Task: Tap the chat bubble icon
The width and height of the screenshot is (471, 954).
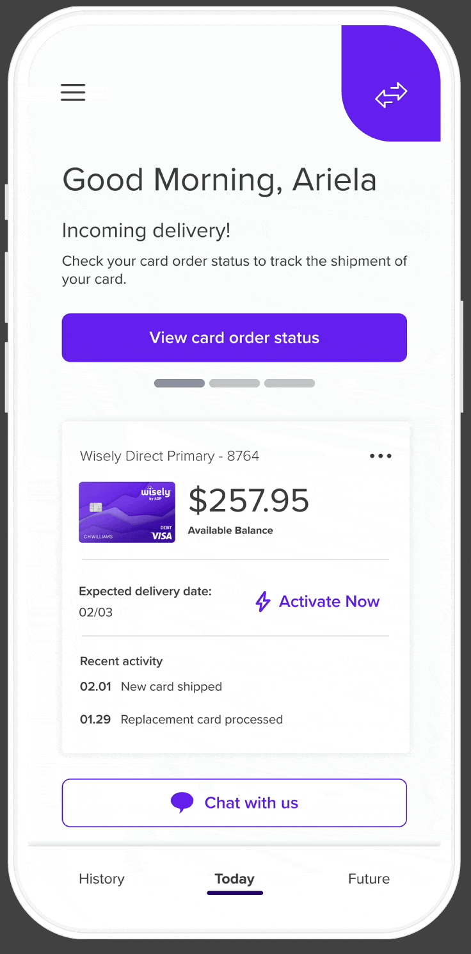Action: click(x=182, y=802)
